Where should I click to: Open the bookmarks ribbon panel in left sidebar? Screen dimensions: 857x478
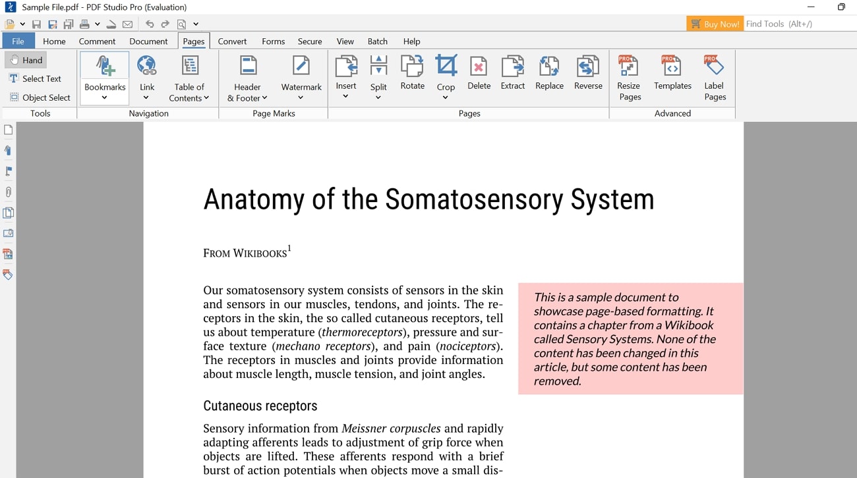coord(8,151)
